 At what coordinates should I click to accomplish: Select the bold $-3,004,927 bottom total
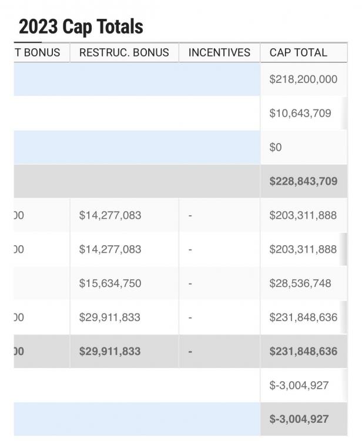[x=299, y=419]
